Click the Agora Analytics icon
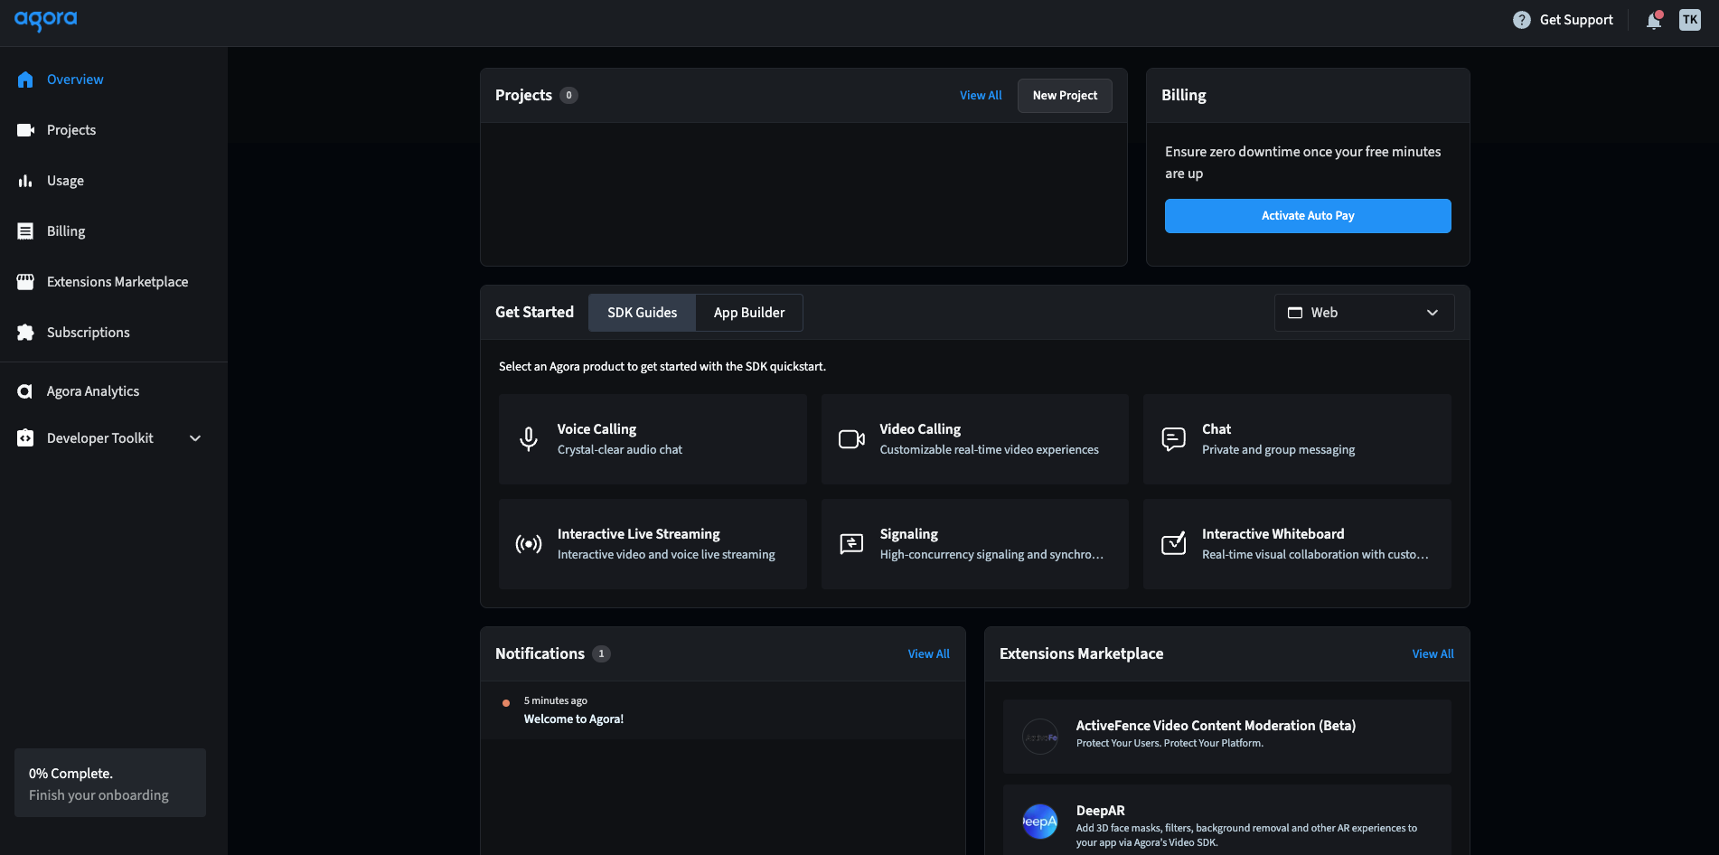The height and width of the screenshot is (855, 1719). [25, 391]
